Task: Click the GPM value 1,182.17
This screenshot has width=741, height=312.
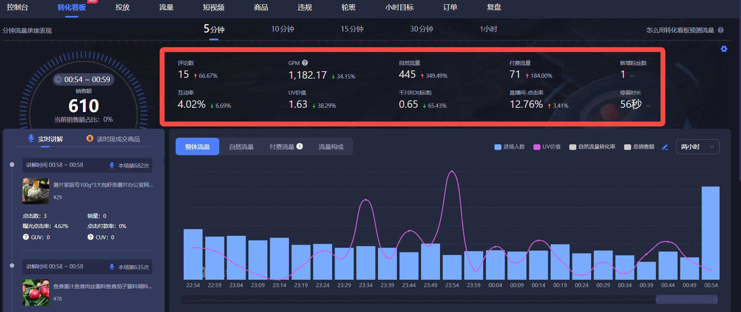Action: click(x=308, y=75)
